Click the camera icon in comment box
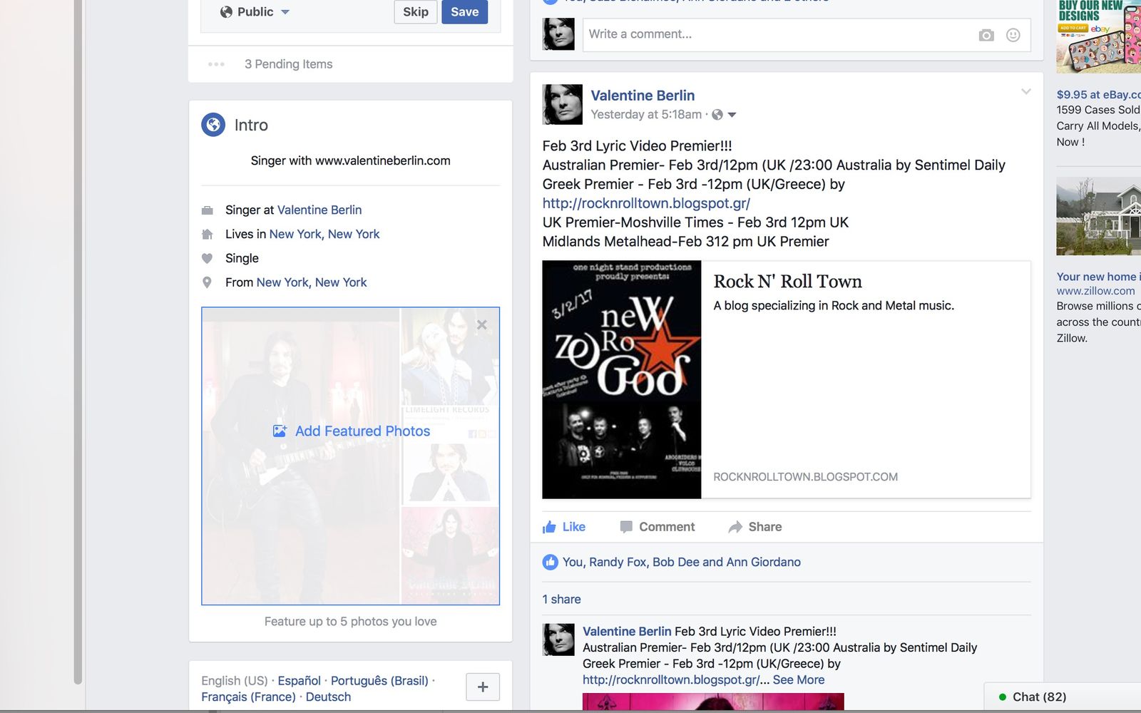Screen dimensions: 1141x713 tap(986, 35)
